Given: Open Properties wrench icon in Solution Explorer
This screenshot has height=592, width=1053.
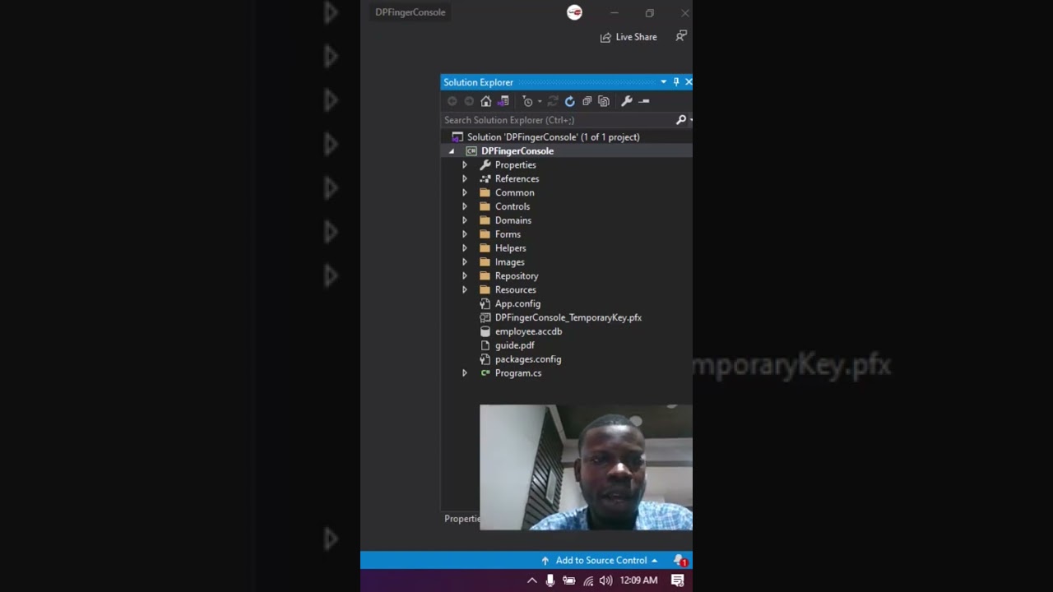Looking at the screenshot, I should tap(627, 101).
